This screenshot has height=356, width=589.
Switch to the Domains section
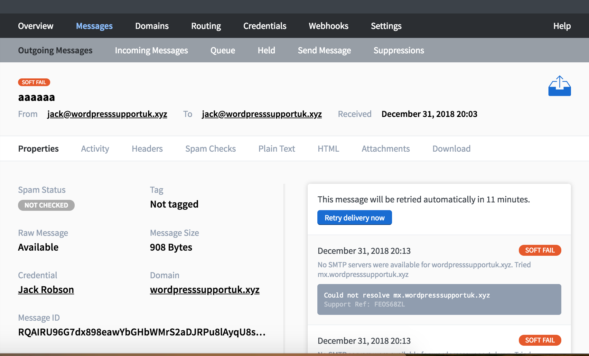152,26
